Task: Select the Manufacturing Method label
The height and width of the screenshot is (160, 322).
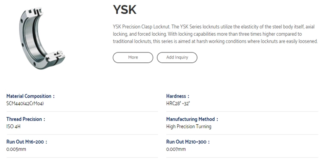Action: click(192, 119)
